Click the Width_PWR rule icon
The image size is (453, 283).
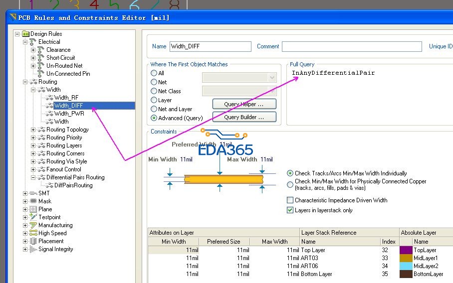[49, 114]
